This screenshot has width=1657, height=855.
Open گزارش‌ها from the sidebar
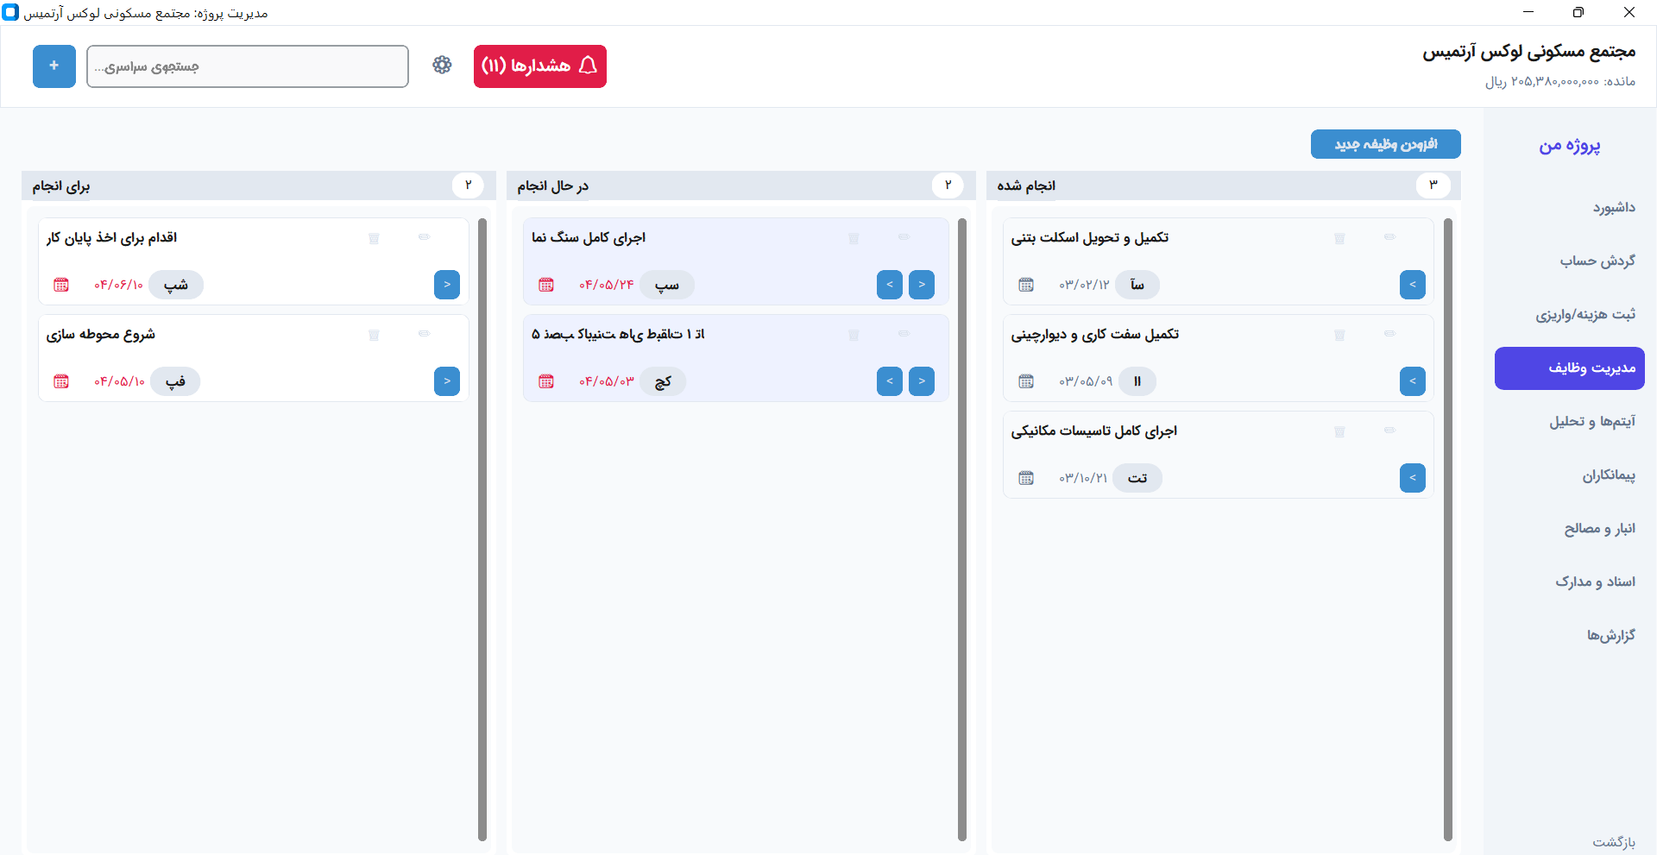point(1610,634)
